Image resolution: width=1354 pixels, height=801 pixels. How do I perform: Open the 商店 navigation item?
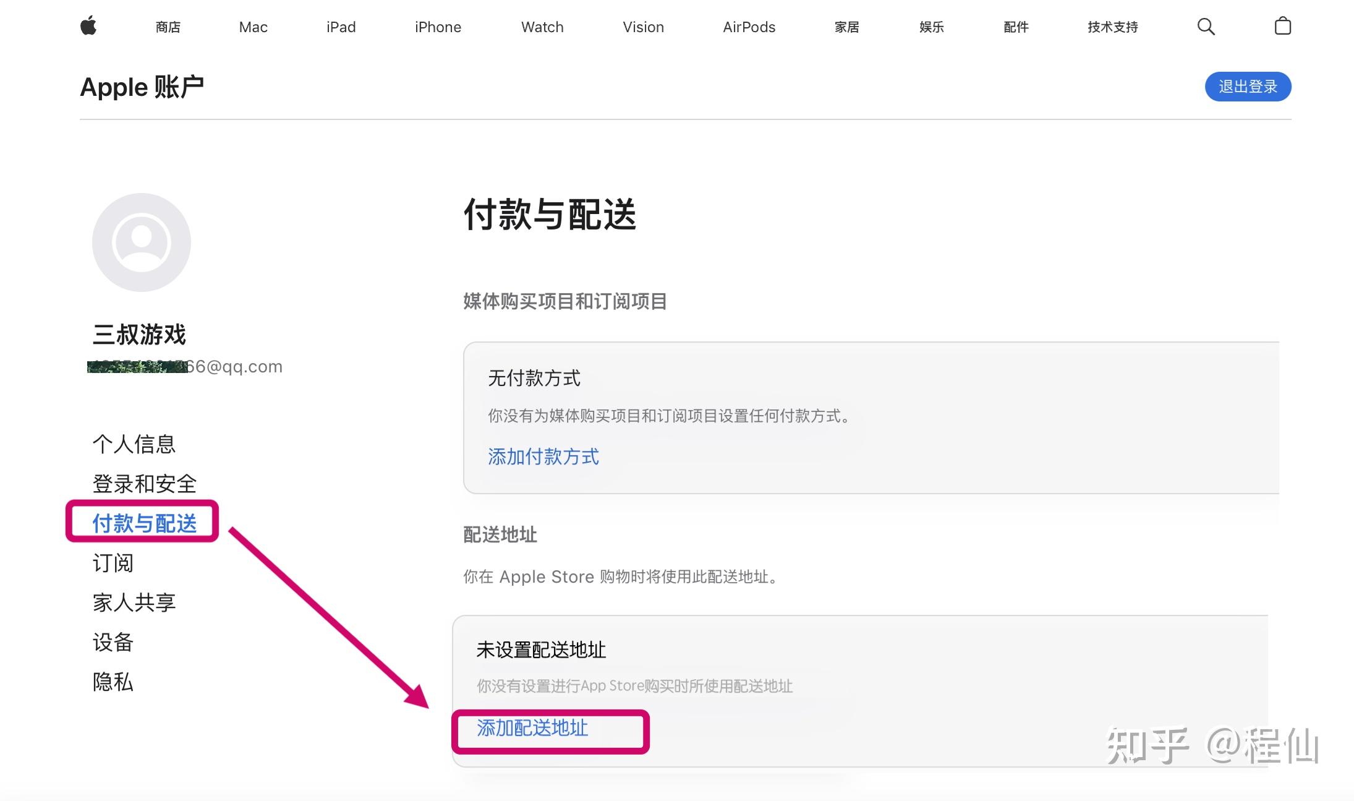click(x=168, y=27)
